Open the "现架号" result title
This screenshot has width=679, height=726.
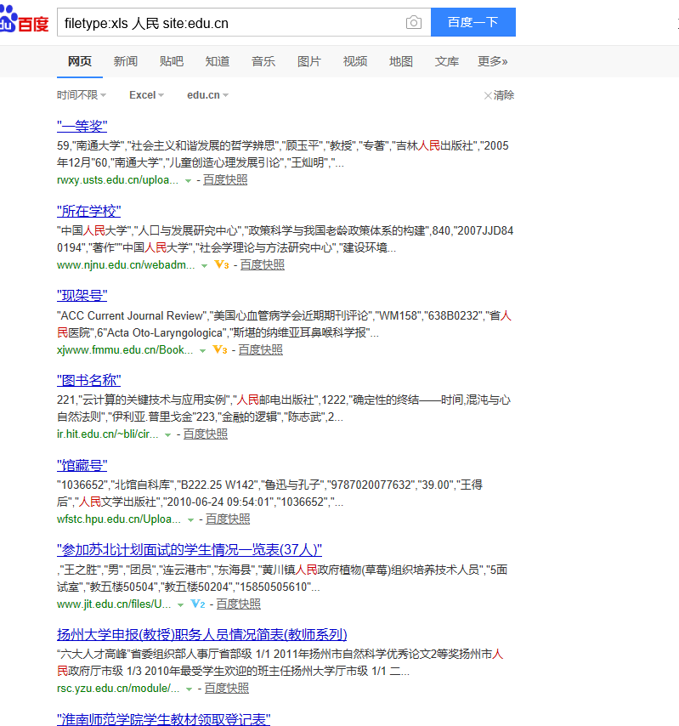pos(82,295)
